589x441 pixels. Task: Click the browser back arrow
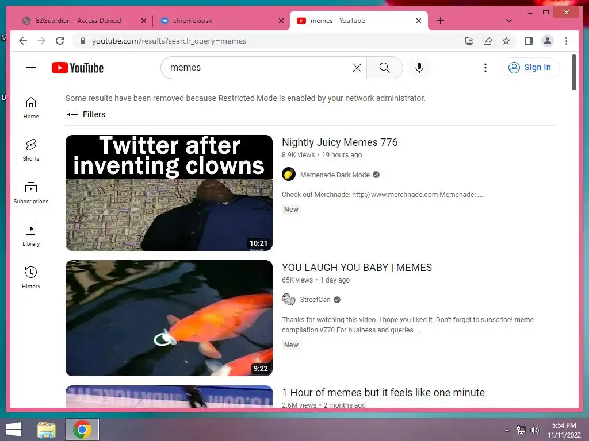pos(23,41)
